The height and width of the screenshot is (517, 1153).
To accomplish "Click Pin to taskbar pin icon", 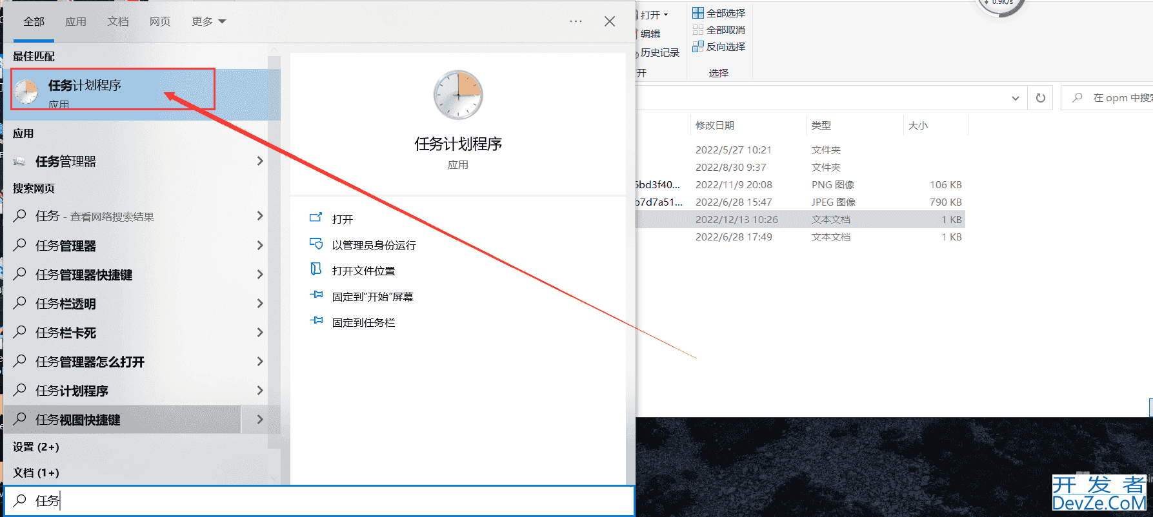I will [x=316, y=321].
